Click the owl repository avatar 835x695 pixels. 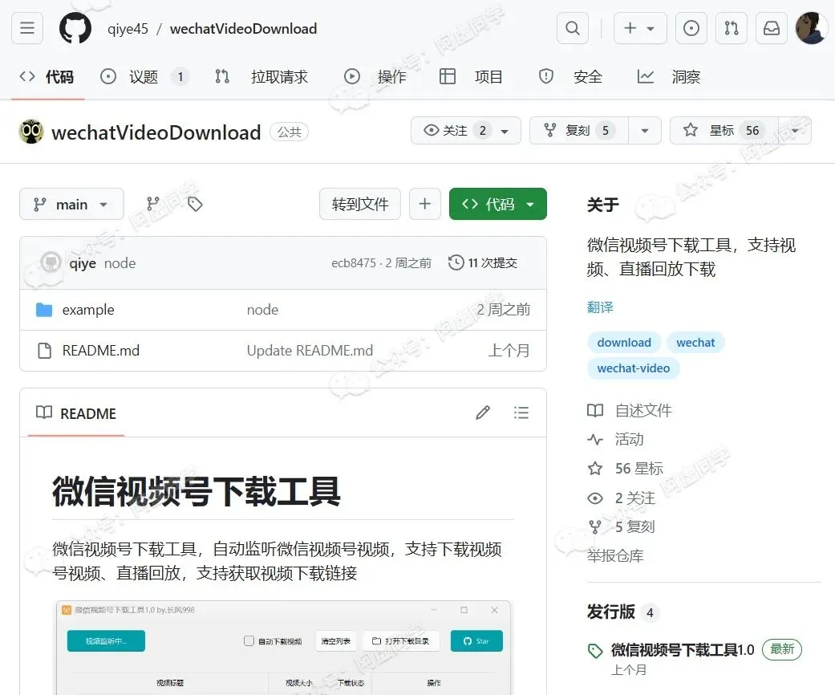point(31,132)
